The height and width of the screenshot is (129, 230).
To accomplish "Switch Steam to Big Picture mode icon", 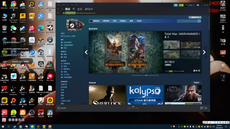I will tap(198, 5).
